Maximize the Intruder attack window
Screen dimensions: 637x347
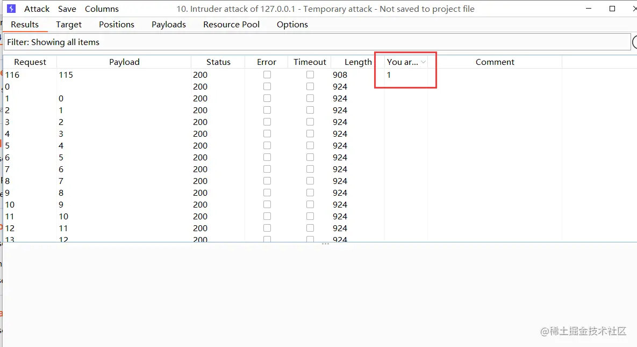612,9
